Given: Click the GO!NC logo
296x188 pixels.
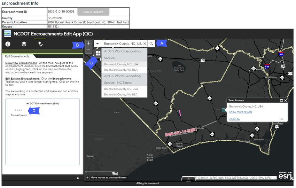Looking at the screenshot, I should [8, 34].
